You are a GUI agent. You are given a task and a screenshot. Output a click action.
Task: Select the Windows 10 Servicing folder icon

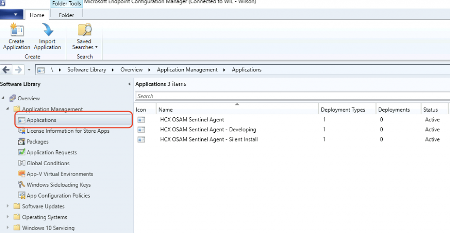point(17,228)
